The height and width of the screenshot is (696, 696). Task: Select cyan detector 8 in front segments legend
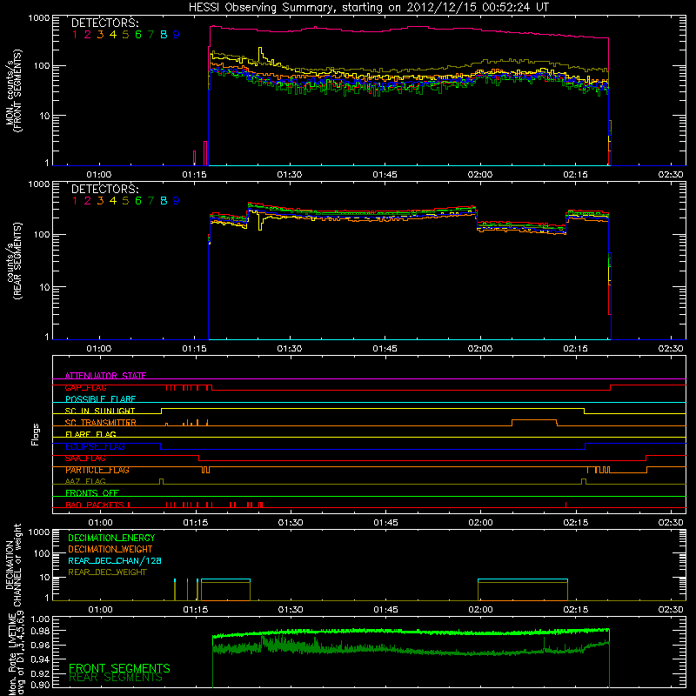[x=164, y=35]
